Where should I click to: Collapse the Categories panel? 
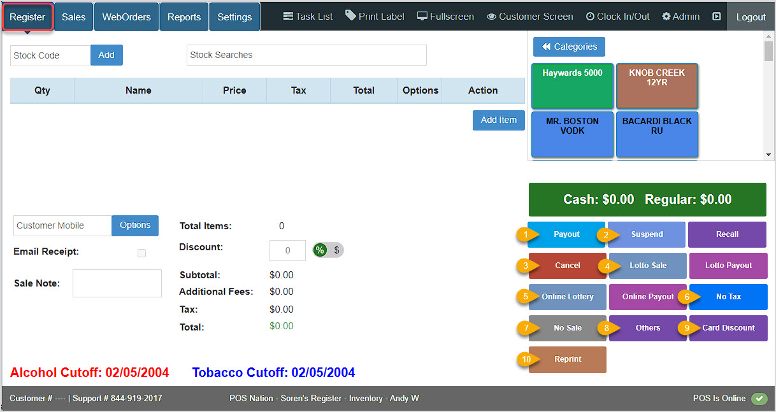(x=568, y=46)
